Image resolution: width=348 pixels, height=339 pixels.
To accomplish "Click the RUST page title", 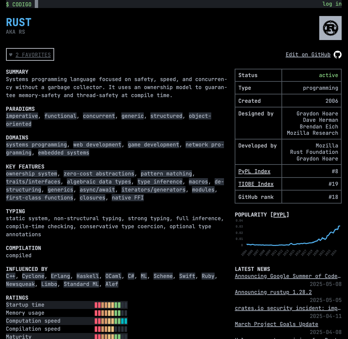I will point(19,22).
